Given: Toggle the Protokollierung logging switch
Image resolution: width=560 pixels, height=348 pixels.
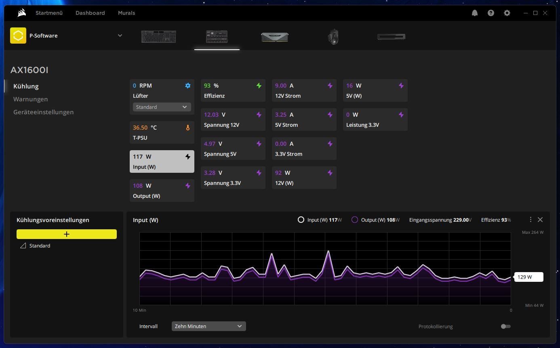Looking at the screenshot, I should pyautogui.click(x=506, y=326).
